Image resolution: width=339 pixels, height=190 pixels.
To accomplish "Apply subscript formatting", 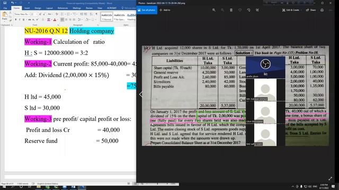I will pyautogui.click(x=33, y=20).
